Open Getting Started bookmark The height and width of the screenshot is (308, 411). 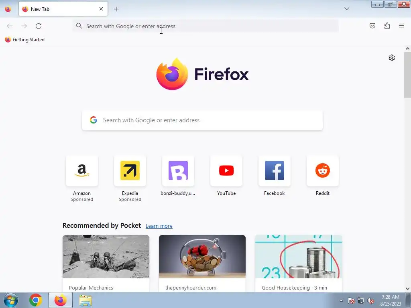pyautogui.click(x=24, y=40)
